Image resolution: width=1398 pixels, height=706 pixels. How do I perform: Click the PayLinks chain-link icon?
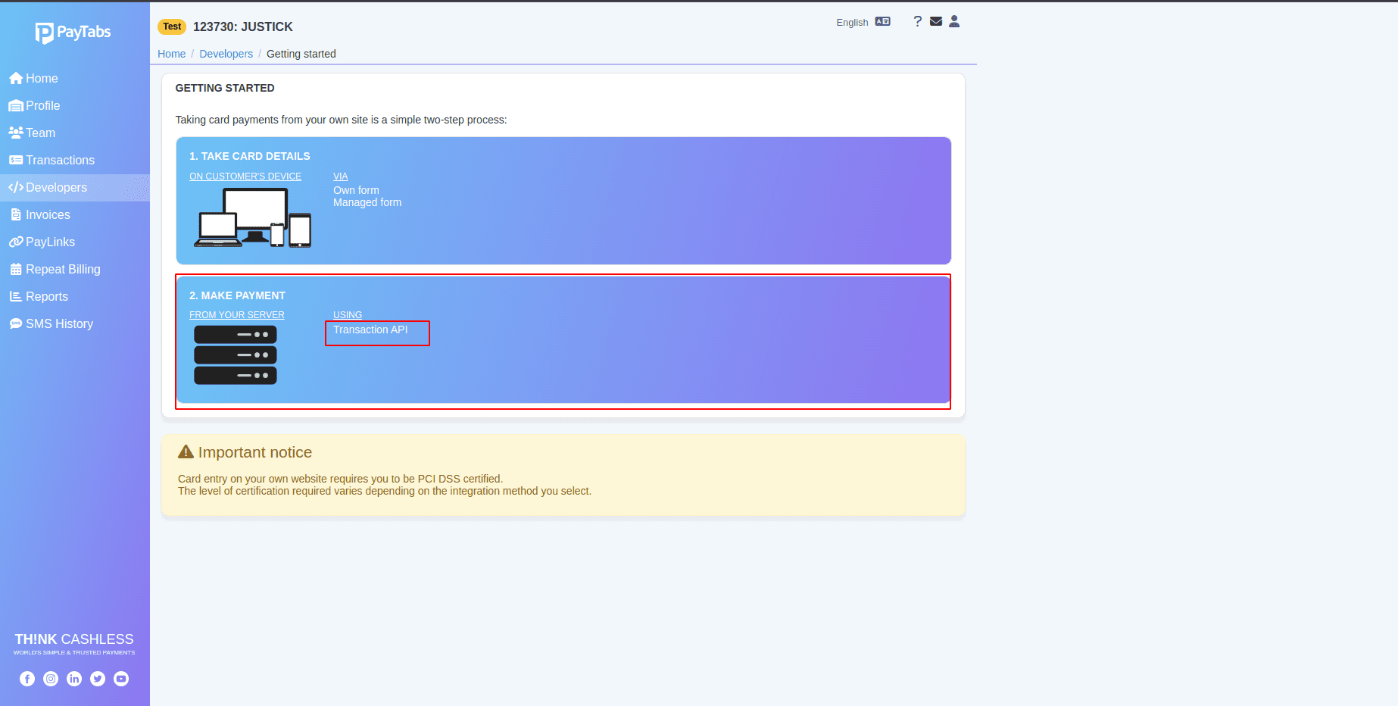pyautogui.click(x=16, y=242)
